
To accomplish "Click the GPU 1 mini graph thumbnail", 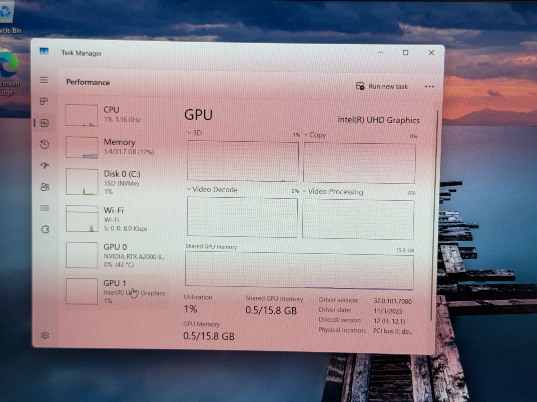I will pyautogui.click(x=82, y=291).
